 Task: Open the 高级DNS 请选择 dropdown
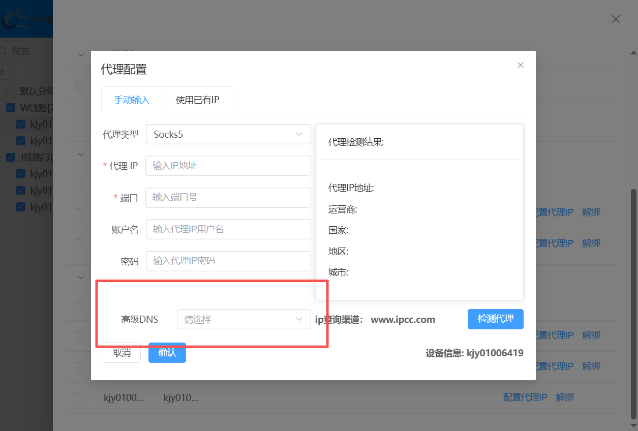coord(243,319)
